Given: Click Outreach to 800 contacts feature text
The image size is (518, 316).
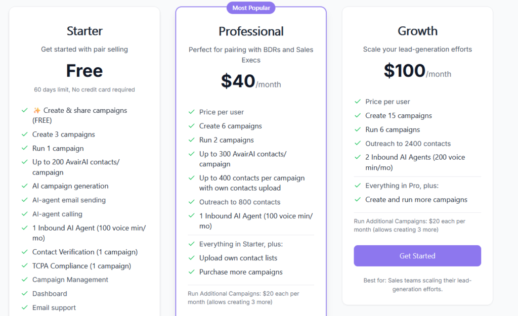Looking at the screenshot, I should point(240,202).
